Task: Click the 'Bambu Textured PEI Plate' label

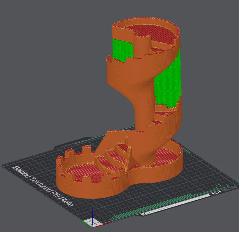Action: 43,187
